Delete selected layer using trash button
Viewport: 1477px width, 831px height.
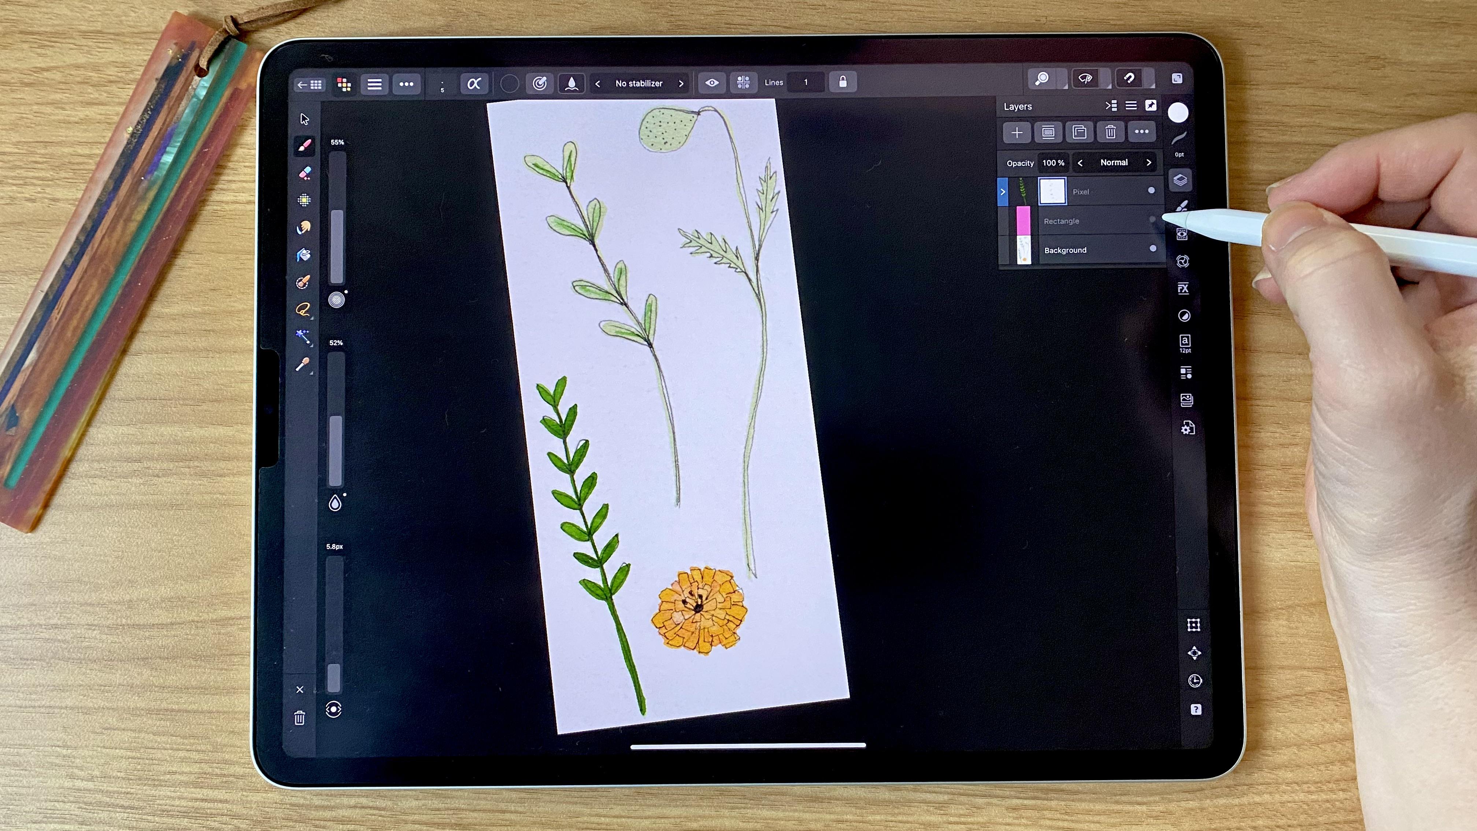1111,133
